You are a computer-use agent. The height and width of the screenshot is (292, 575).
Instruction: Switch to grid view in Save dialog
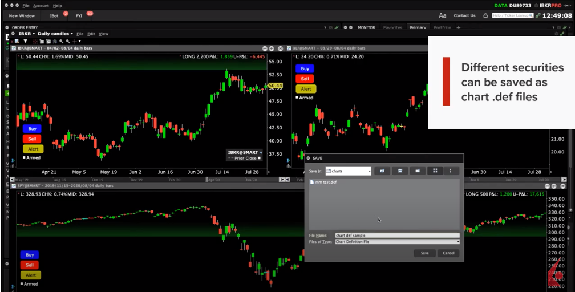point(435,171)
